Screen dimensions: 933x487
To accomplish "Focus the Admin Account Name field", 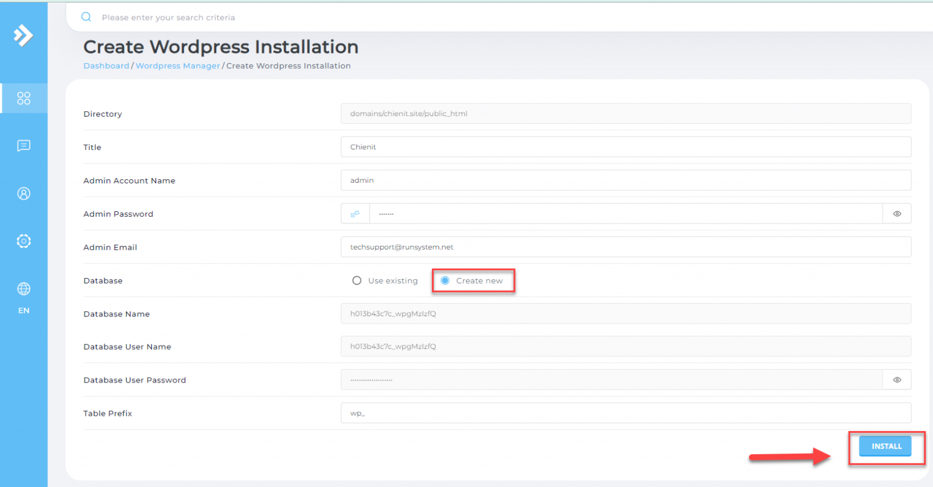I will (626, 180).
